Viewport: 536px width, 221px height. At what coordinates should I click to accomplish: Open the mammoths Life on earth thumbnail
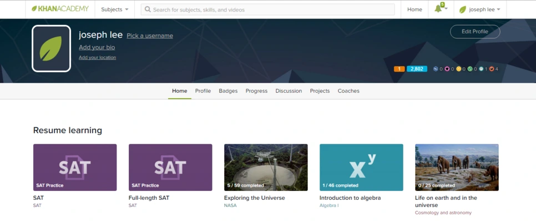point(457,167)
